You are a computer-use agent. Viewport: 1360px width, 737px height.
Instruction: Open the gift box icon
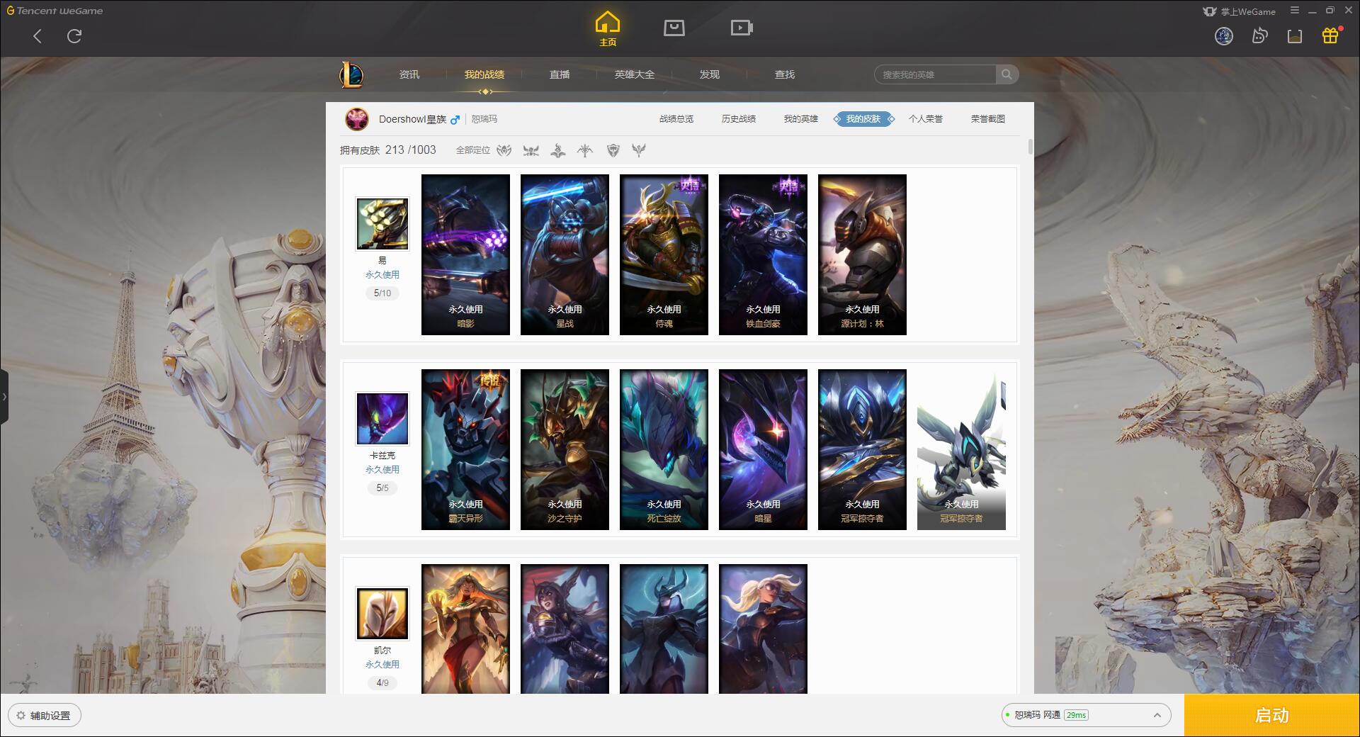pos(1330,35)
